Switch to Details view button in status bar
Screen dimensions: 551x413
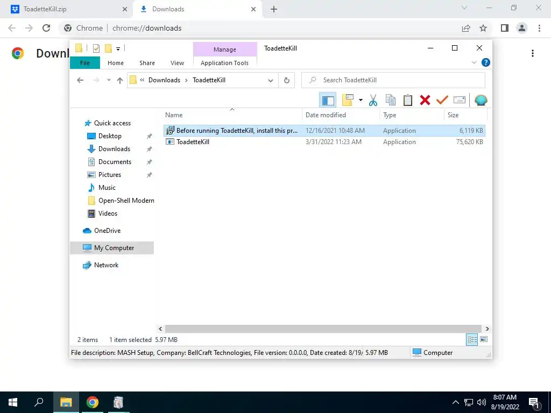pyautogui.click(x=471, y=340)
